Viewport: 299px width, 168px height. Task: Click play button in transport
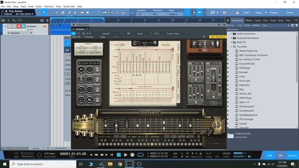(x=126, y=155)
